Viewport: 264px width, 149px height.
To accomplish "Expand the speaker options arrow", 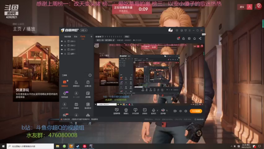I will click(167, 111).
